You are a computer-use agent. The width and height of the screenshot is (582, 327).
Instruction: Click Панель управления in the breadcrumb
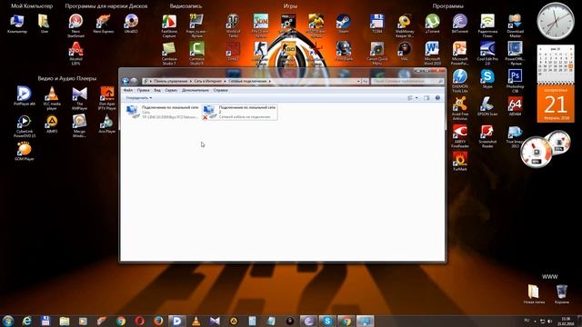pyautogui.click(x=171, y=81)
